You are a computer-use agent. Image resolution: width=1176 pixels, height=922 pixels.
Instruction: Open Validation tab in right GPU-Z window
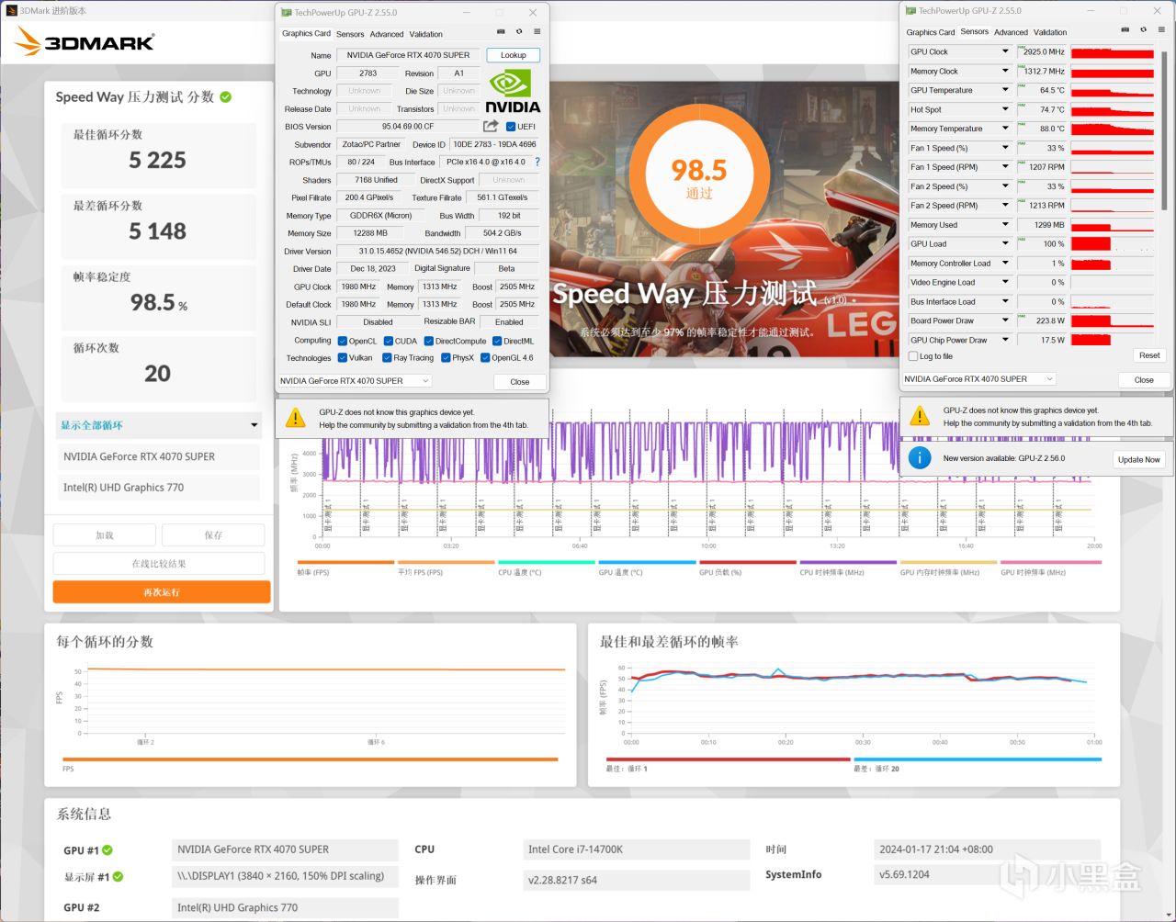1050,32
